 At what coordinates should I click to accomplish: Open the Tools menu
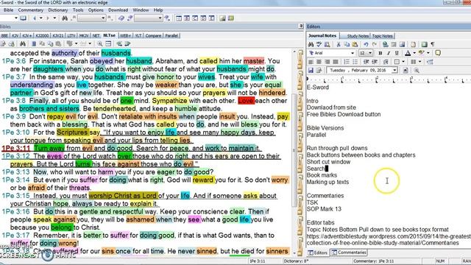(x=78, y=10)
